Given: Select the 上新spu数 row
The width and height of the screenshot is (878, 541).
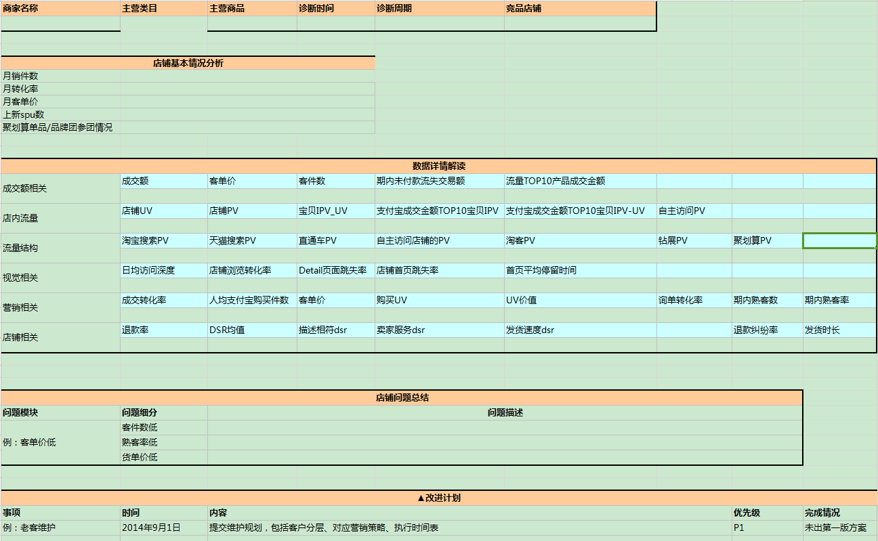Looking at the screenshot, I should pyautogui.click(x=188, y=114).
